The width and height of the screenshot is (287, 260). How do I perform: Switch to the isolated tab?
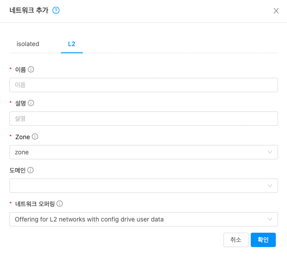(x=28, y=44)
